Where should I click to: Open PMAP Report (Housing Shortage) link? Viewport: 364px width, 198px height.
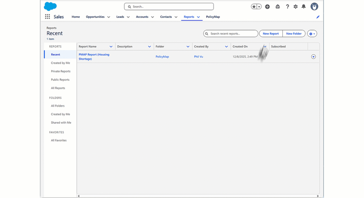pyautogui.click(x=94, y=57)
